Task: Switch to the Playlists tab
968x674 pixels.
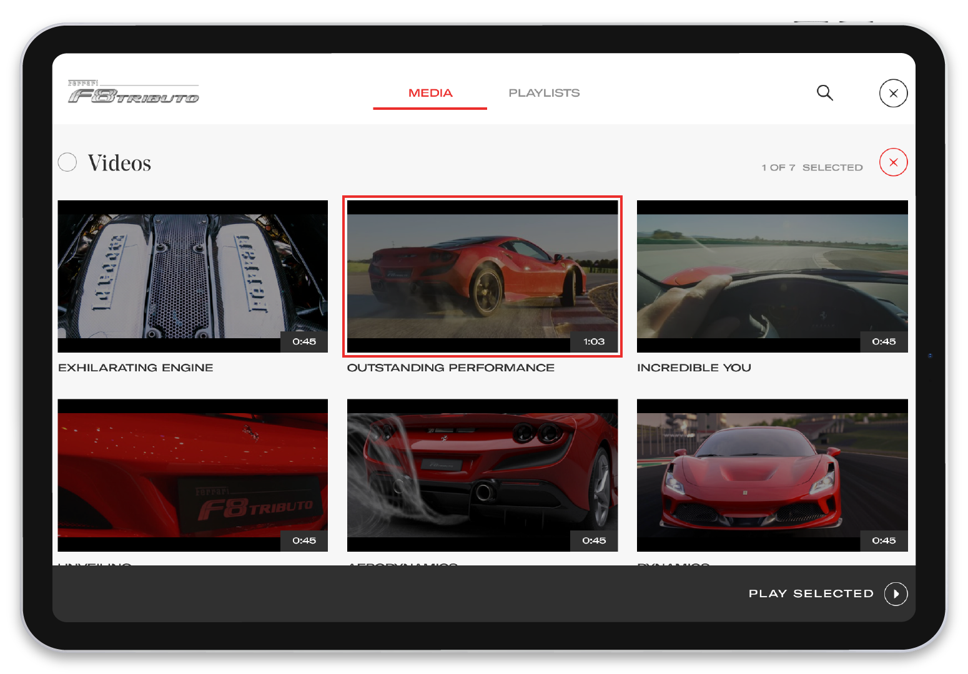Action: coord(544,93)
